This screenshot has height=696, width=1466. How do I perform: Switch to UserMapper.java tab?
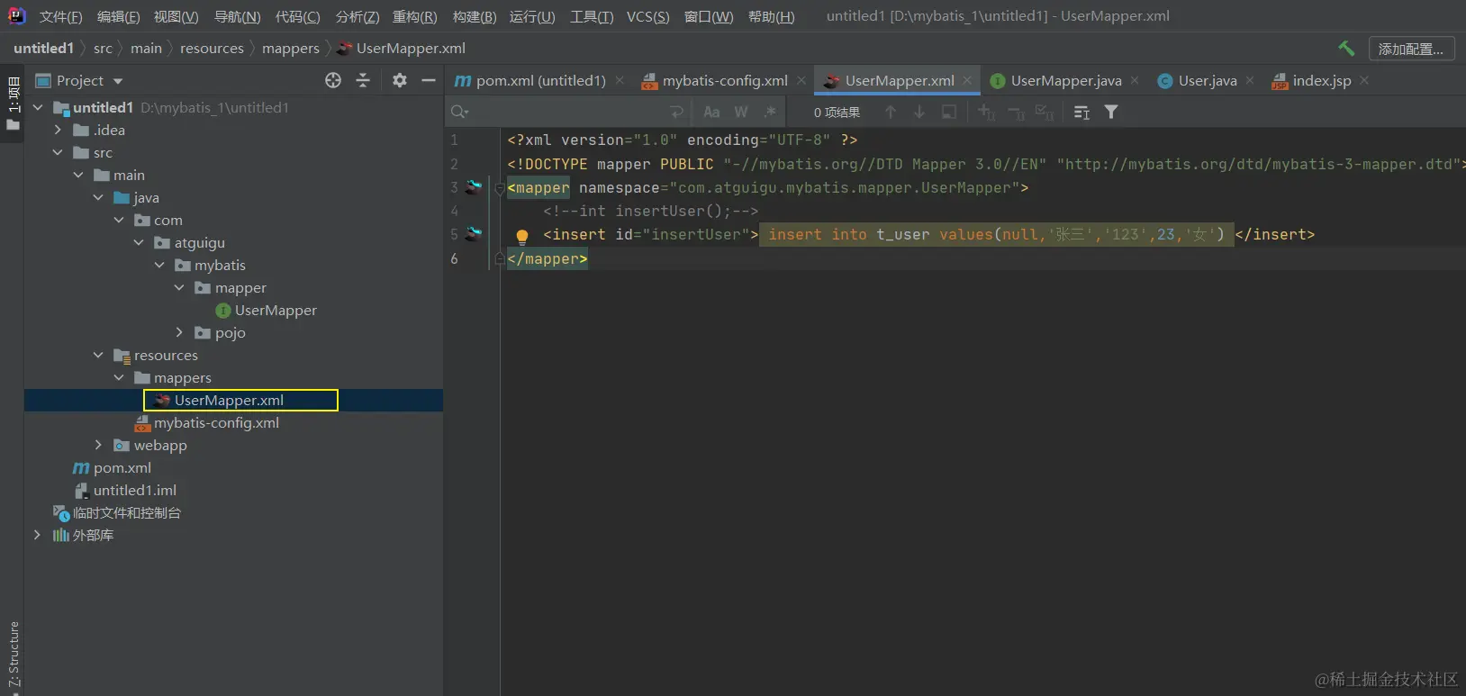tap(1065, 80)
